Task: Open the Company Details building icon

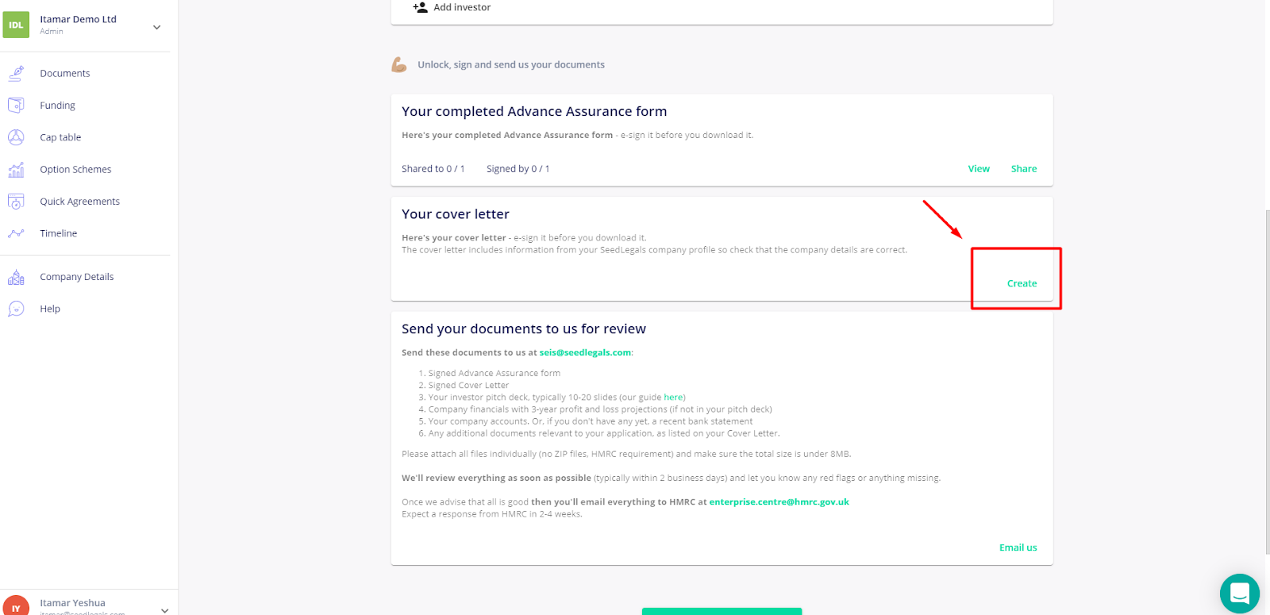Action: click(x=16, y=277)
